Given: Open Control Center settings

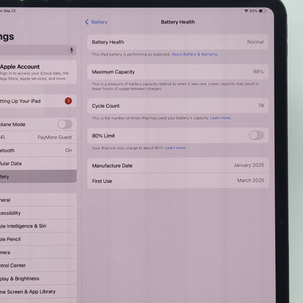Looking at the screenshot, I should [38, 265].
